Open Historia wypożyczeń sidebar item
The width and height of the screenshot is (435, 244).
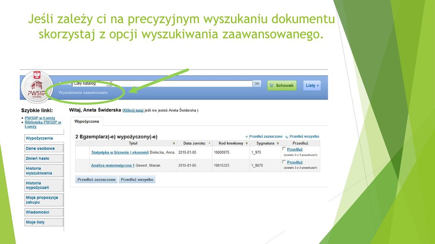[x=44, y=185]
